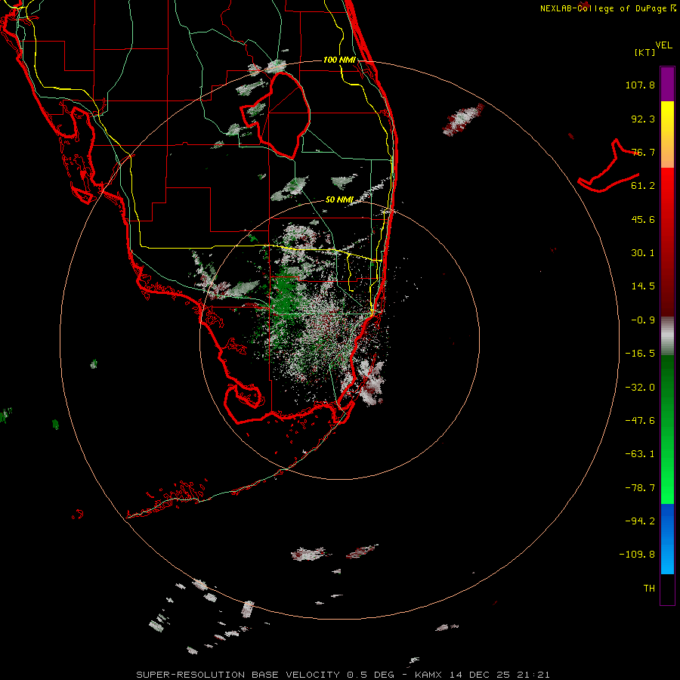The image size is (680, 680).
Task: Click the -94.2 value on the velocity scale
Action: [x=640, y=521]
